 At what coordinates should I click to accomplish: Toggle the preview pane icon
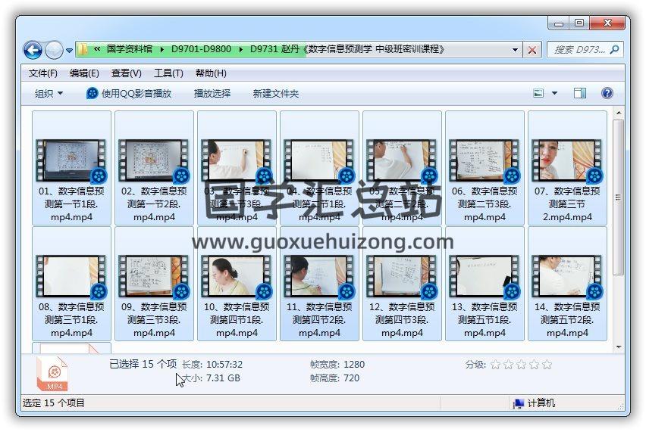tap(580, 93)
